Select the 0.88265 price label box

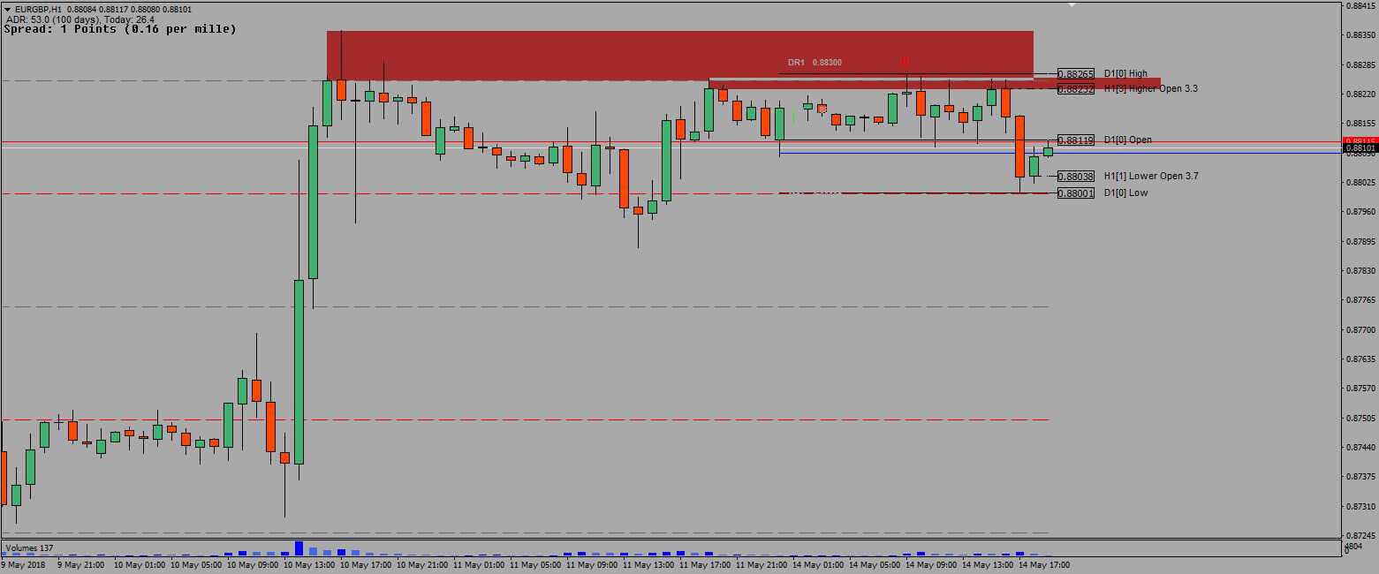click(1075, 74)
